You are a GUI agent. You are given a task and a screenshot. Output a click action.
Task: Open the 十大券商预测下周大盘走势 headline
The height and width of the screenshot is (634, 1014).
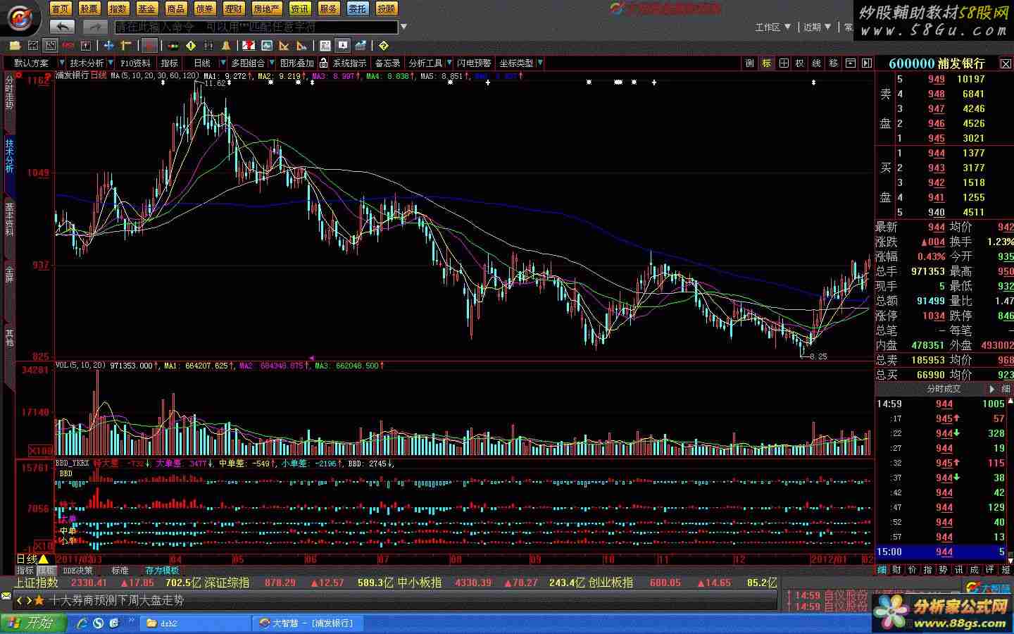point(116,600)
